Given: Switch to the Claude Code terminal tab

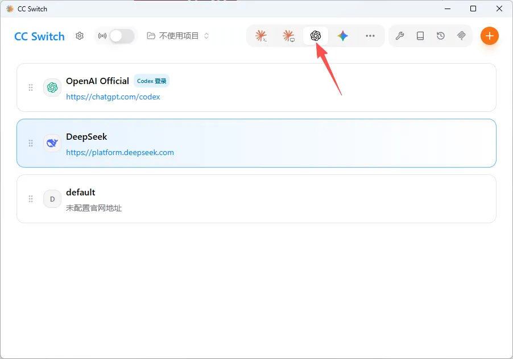Looking at the screenshot, I should [x=261, y=36].
